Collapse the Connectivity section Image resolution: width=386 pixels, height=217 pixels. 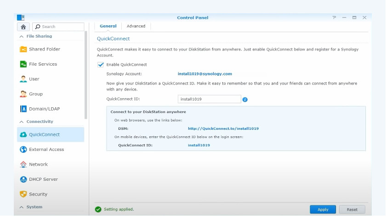[21, 122]
